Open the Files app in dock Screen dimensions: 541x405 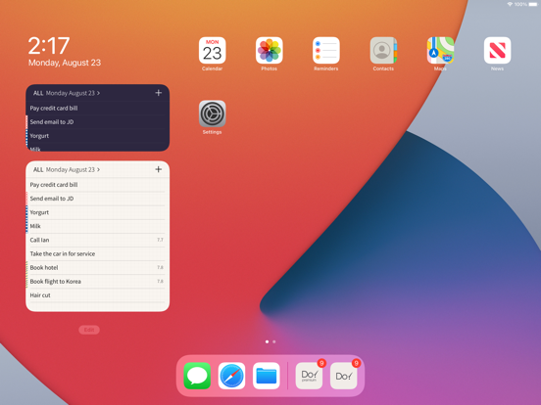[x=266, y=376]
